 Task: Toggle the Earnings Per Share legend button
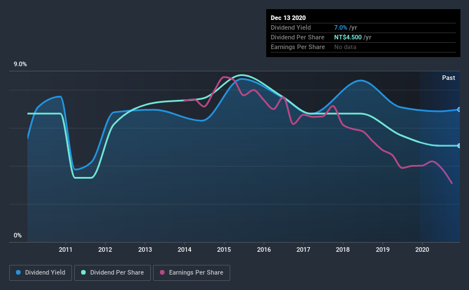coord(191,273)
